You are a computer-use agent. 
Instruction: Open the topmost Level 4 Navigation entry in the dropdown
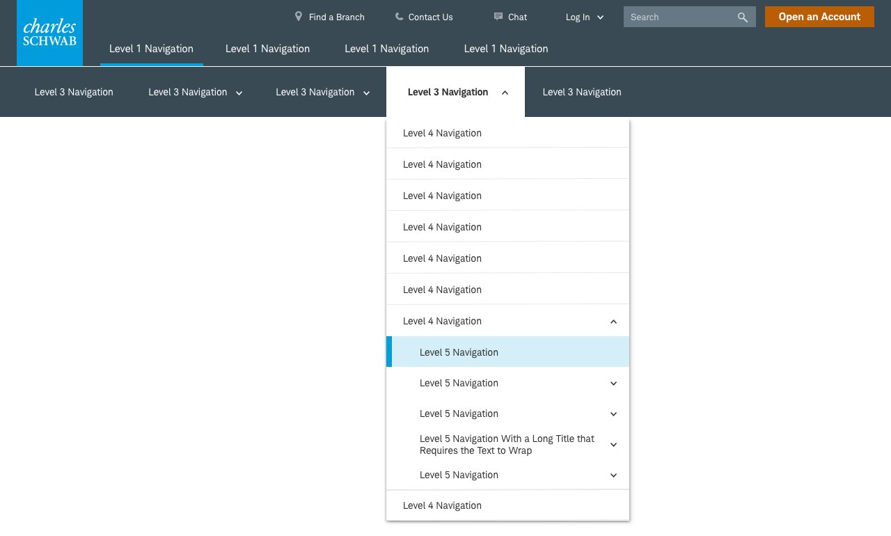(x=507, y=133)
